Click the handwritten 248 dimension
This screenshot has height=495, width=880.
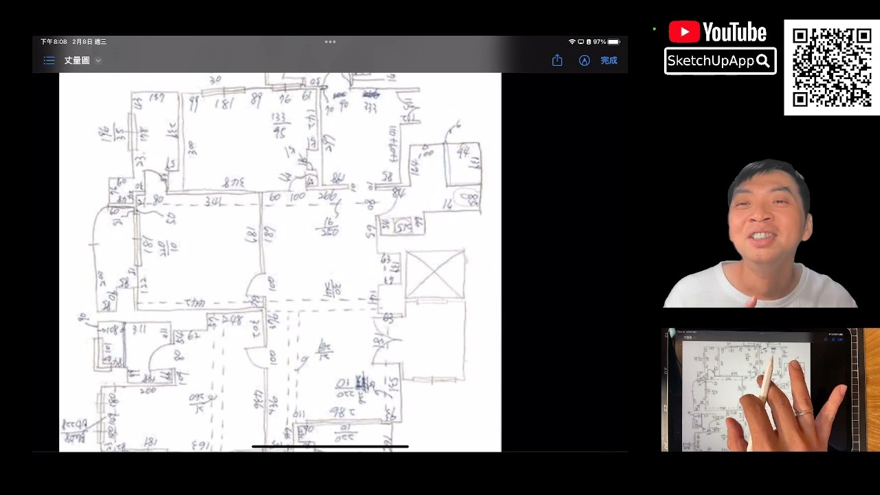point(232,320)
